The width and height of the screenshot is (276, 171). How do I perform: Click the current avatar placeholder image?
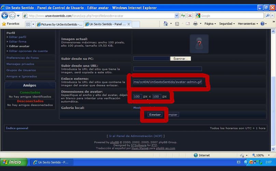[x=199, y=44]
